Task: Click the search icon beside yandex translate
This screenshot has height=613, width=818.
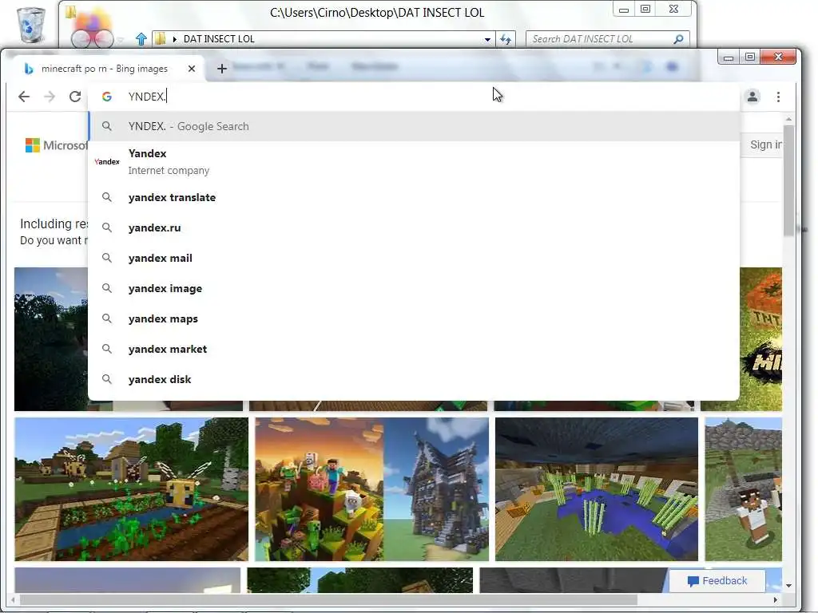Action: [x=107, y=197]
